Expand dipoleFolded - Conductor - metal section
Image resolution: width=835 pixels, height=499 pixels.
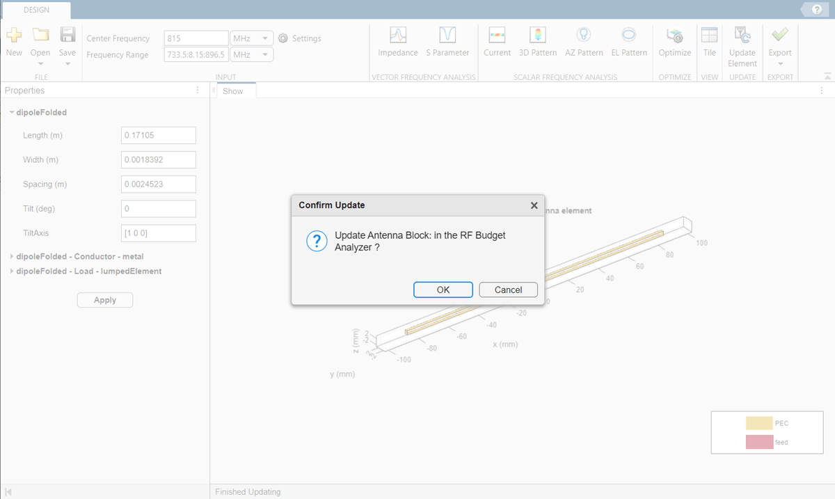pos(12,257)
